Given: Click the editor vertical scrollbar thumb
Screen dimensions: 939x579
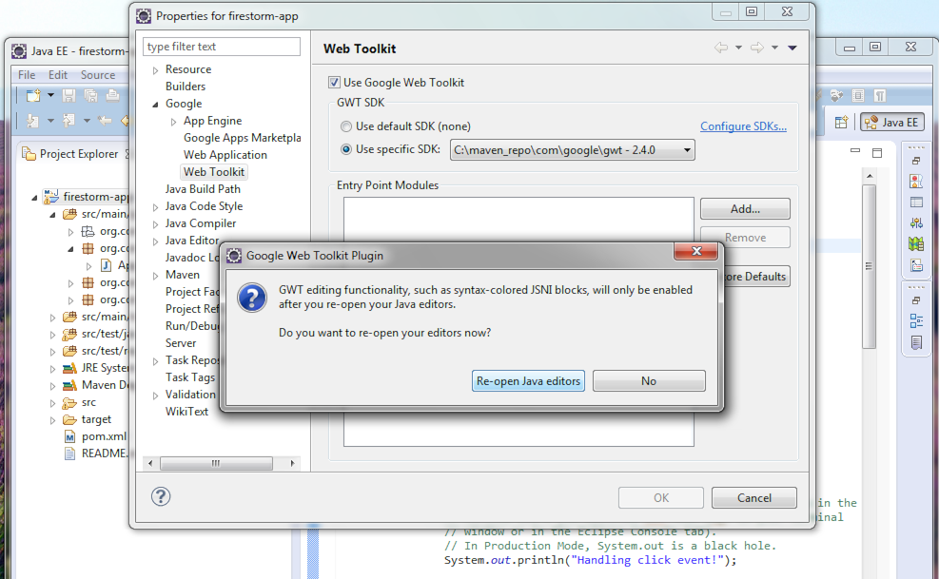Looking at the screenshot, I should coord(869,266).
